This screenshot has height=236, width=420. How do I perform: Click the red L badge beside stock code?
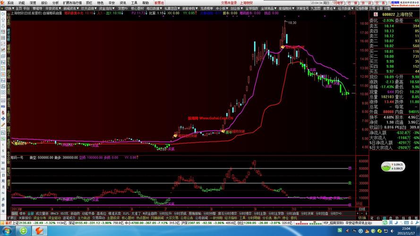coord(376,15)
